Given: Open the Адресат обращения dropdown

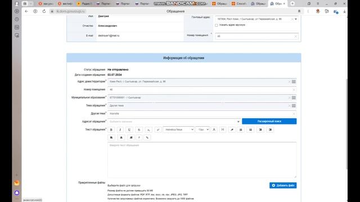Looking at the screenshot, I should click(174, 121).
